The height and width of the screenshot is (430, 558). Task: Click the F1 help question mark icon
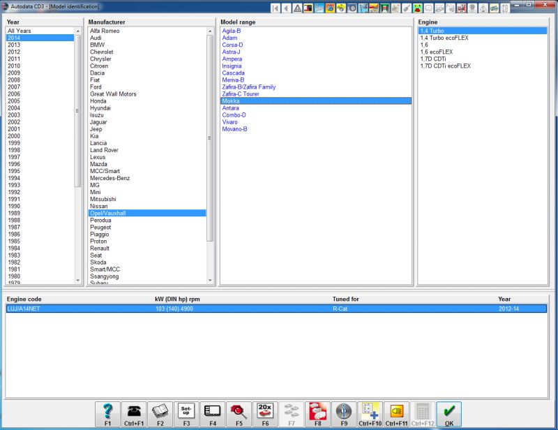tap(107, 413)
